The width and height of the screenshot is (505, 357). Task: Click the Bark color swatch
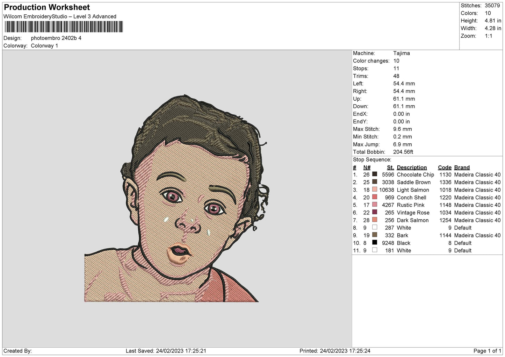tap(375, 235)
